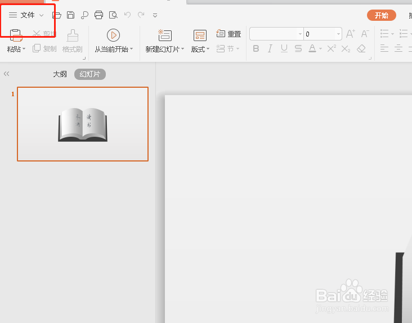The height and width of the screenshot is (323, 412).
Task: Save the presentation with the disk icon
Action: [x=70, y=15]
